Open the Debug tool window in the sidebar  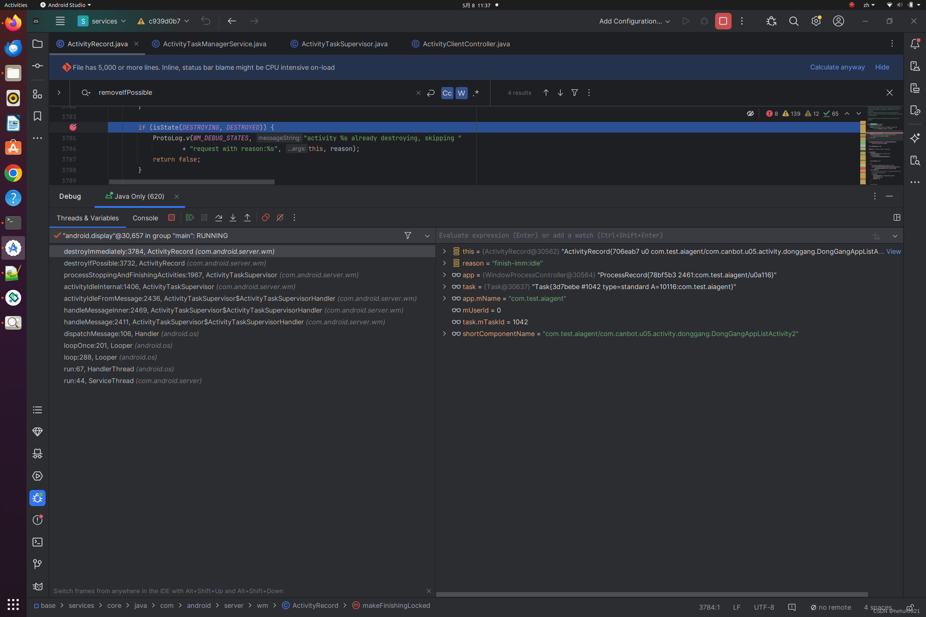pyautogui.click(x=37, y=498)
